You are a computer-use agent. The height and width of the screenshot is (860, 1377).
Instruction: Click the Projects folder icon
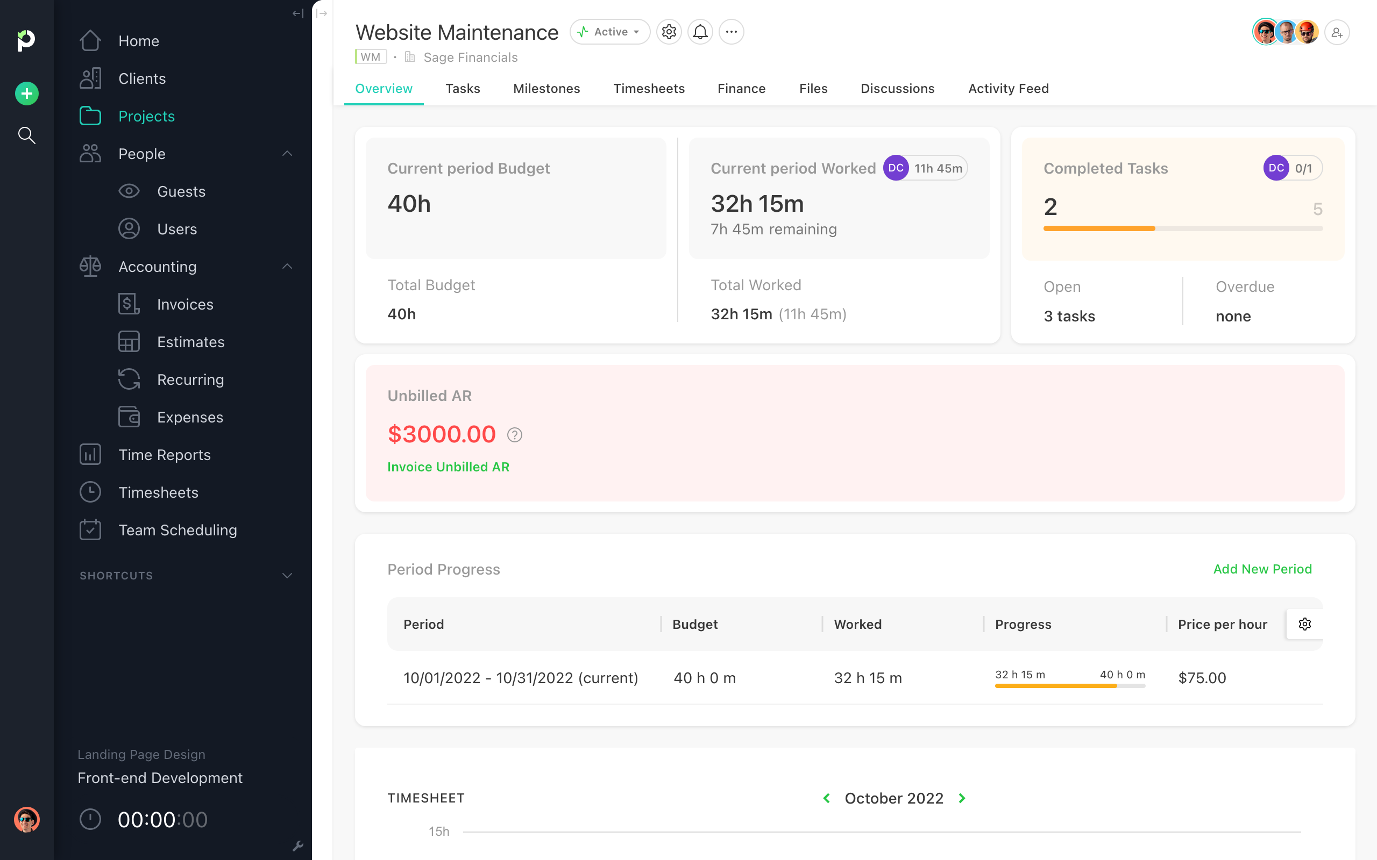click(90, 116)
